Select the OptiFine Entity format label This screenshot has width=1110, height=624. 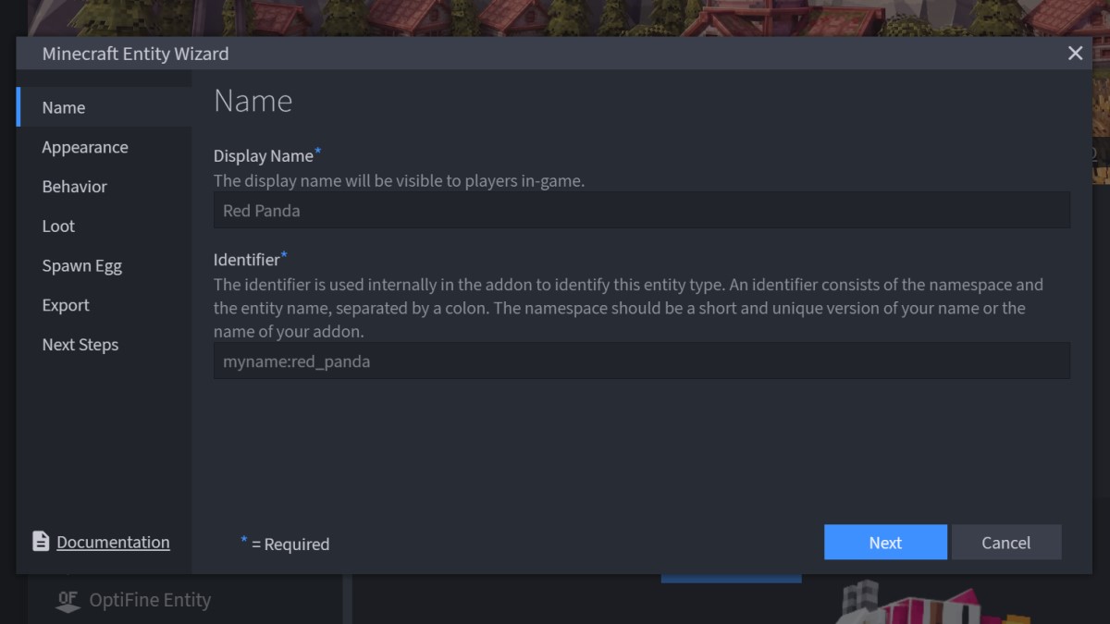point(150,601)
